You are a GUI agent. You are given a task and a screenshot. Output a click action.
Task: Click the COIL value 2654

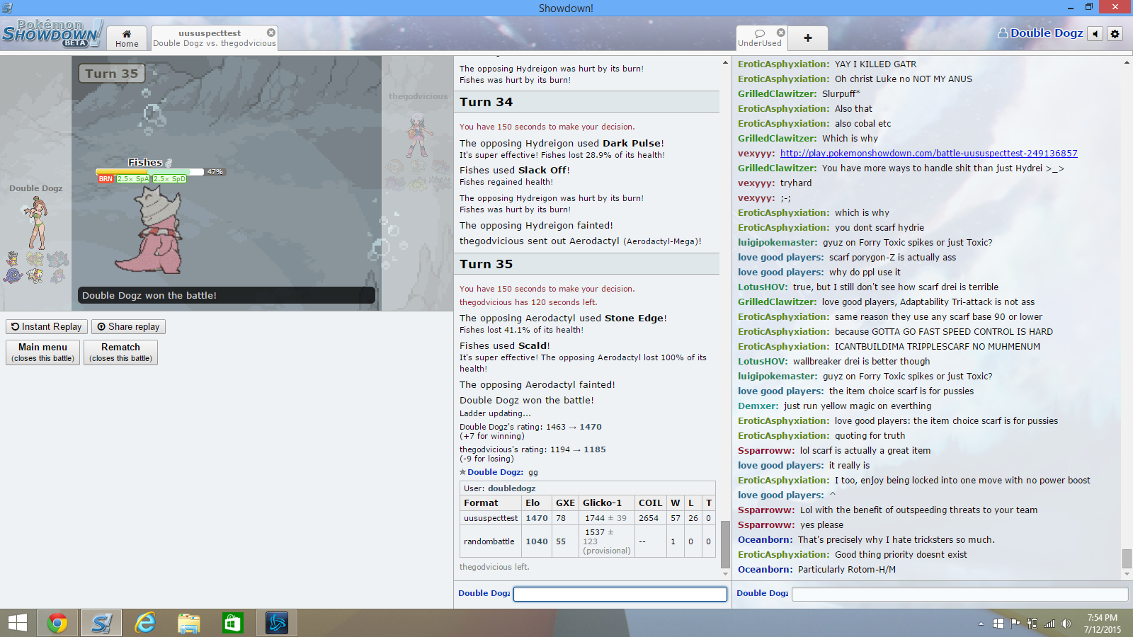point(649,518)
